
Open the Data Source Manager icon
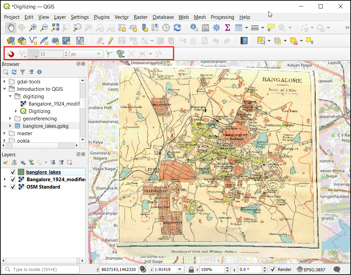[x=10, y=41]
